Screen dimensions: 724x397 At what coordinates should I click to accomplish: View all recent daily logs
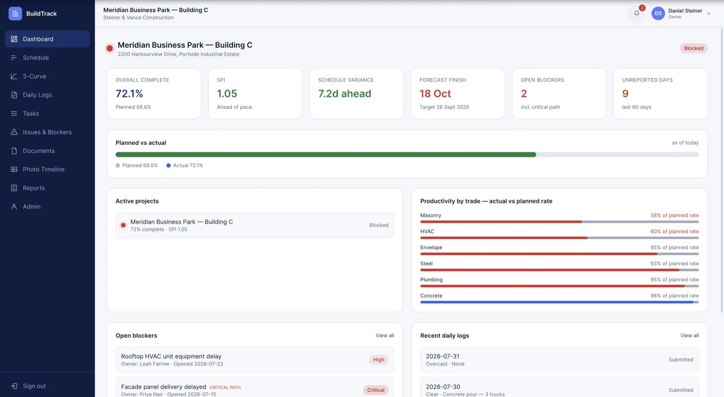(x=689, y=335)
